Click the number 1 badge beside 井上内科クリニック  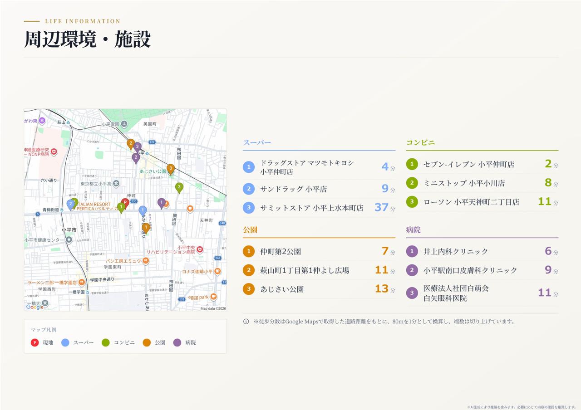coord(412,251)
